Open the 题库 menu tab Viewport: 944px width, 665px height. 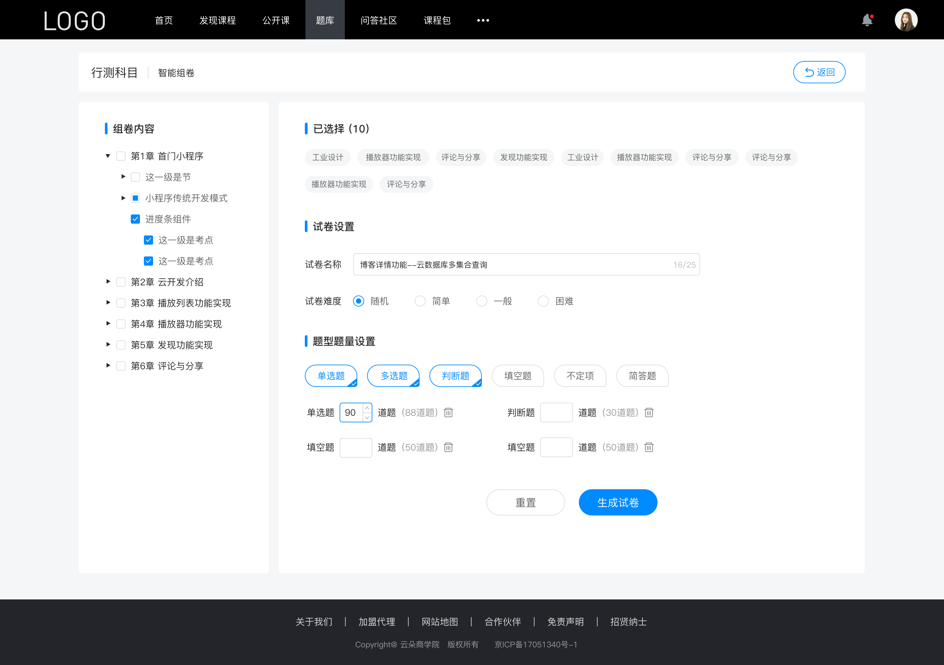(x=323, y=19)
